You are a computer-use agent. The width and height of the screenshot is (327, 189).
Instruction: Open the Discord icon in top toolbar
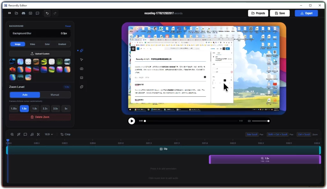23,13
